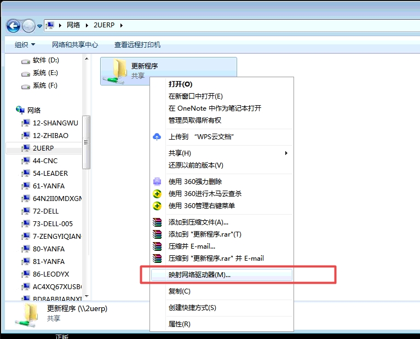This screenshot has width=420, height=339.
Task: Open the recent pages dropdown arrow
Action: coord(40,26)
